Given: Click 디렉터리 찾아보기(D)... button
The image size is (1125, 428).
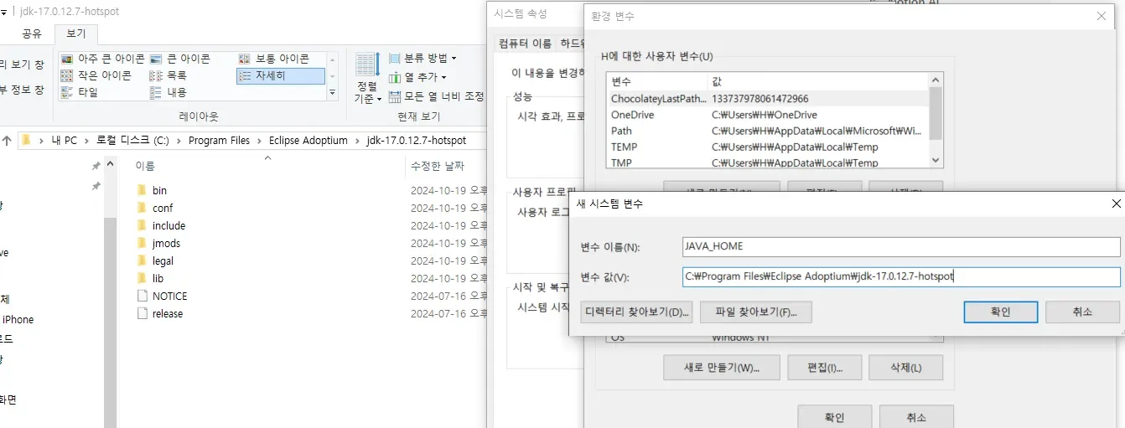Looking at the screenshot, I should tap(636, 312).
